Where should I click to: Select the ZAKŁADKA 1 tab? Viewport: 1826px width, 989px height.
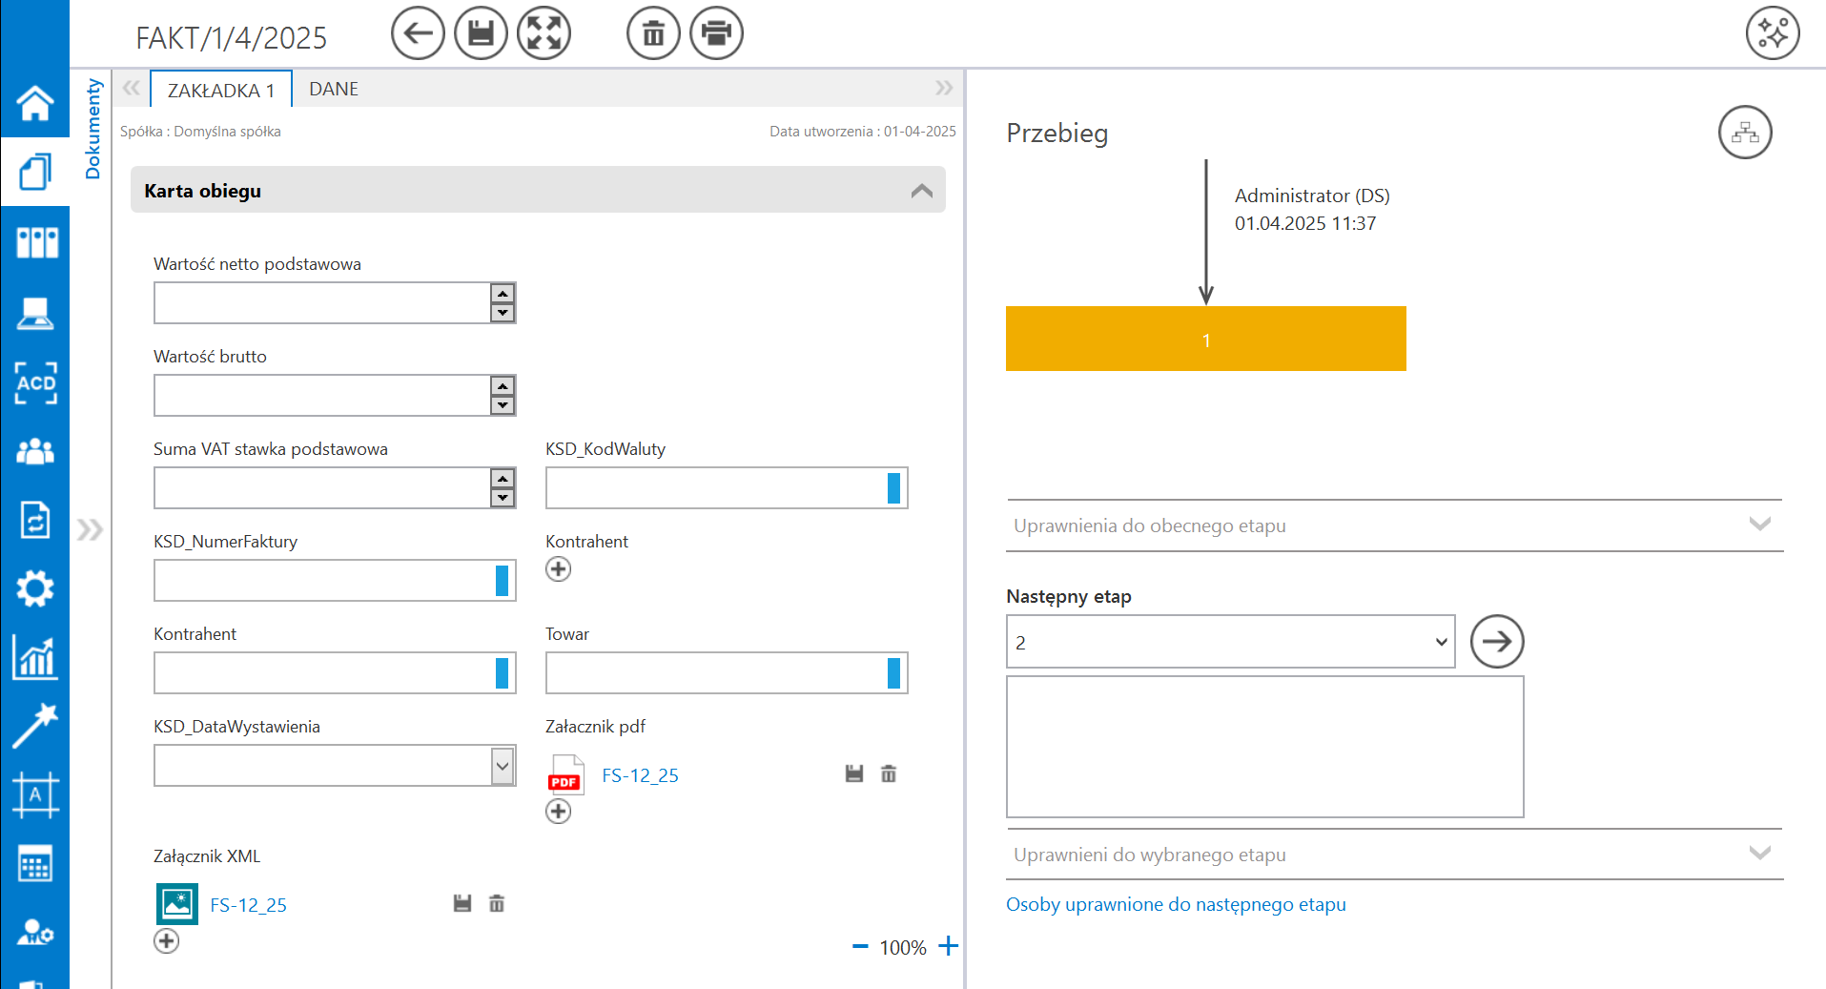(x=221, y=90)
